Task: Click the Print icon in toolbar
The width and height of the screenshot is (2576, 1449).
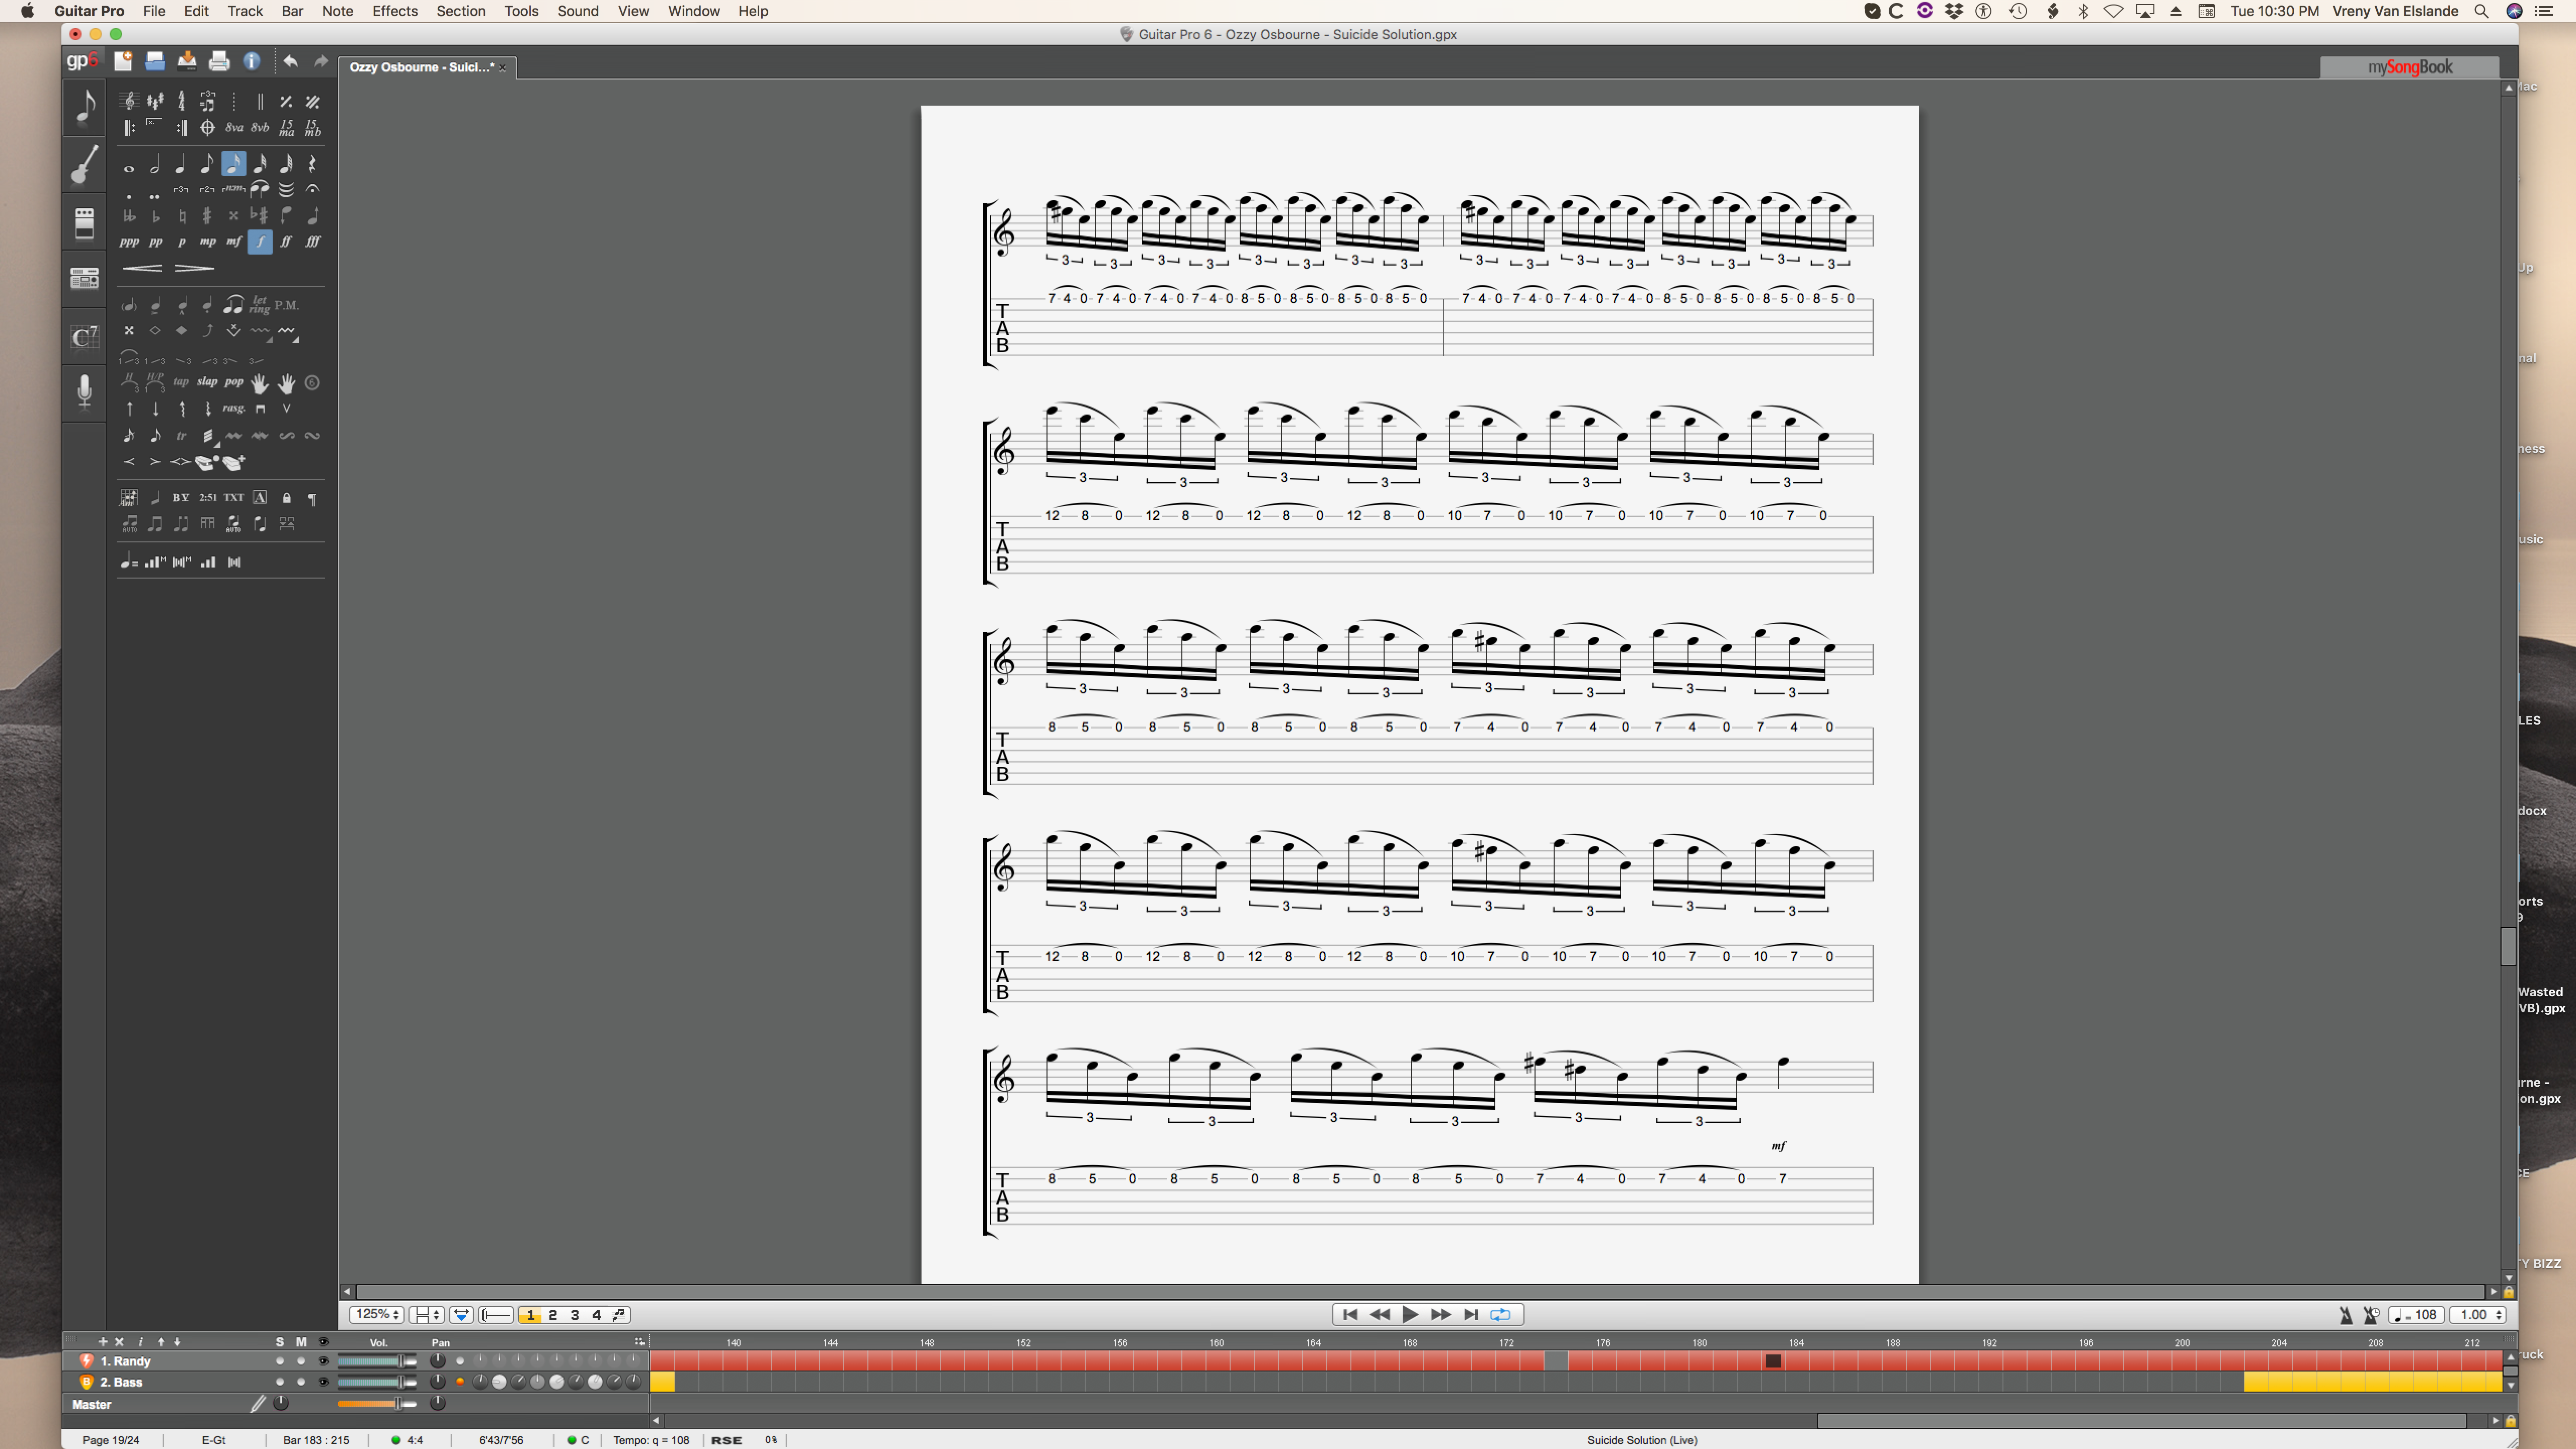Action: point(219,62)
